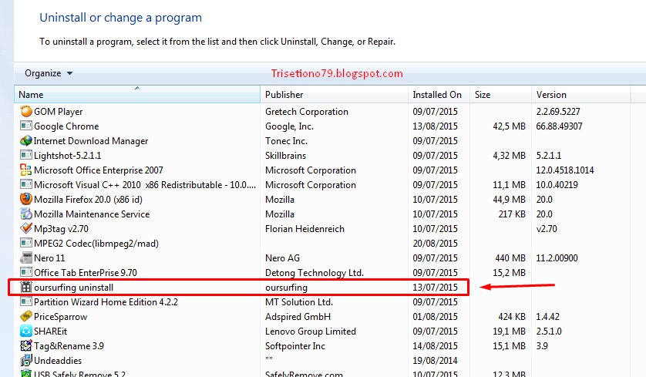Click Gretech Corporation publisher cell
This screenshot has height=377, width=646.
tap(307, 112)
